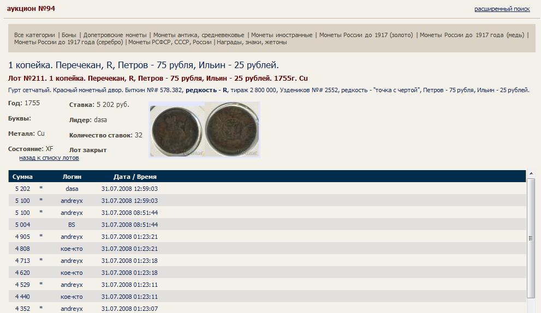
Task: Open 'Монеты России до 1917 года (серебро)'
Action: click(x=69, y=42)
